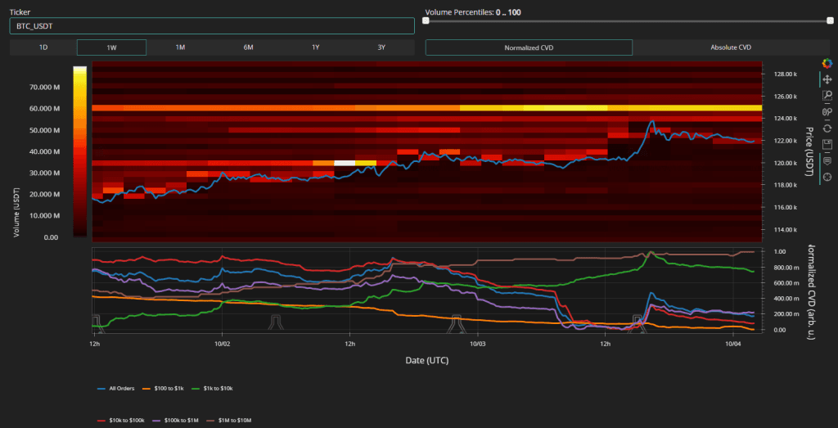Toggle the Hover tooltip tool
This screenshot has height=428, width=838.
tap(827, 160)
